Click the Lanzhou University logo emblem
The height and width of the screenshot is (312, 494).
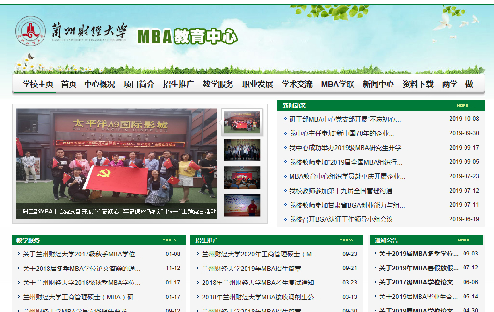30,31
